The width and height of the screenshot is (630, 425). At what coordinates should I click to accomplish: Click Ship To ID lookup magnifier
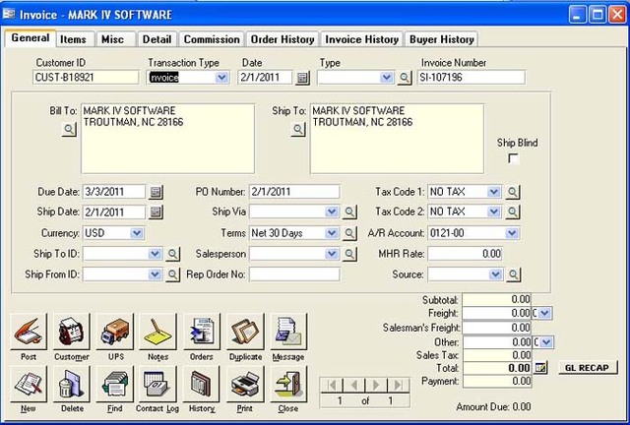(173, 254)
